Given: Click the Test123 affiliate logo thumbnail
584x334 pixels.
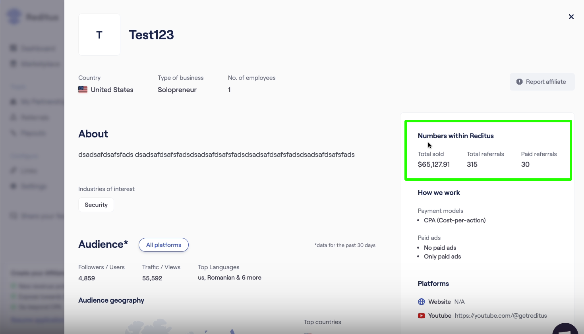Looking at the screenshot, I should [99, 35].
